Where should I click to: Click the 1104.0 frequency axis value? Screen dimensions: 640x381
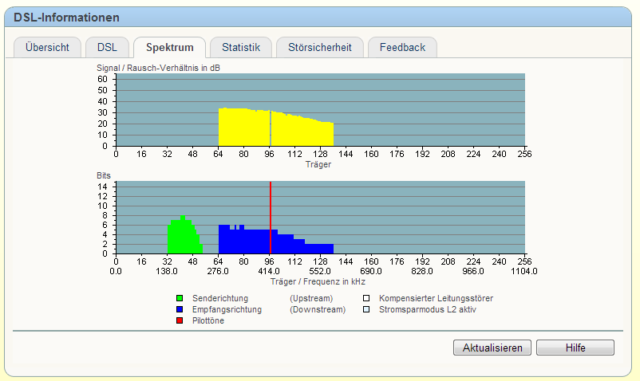point(524,271)
